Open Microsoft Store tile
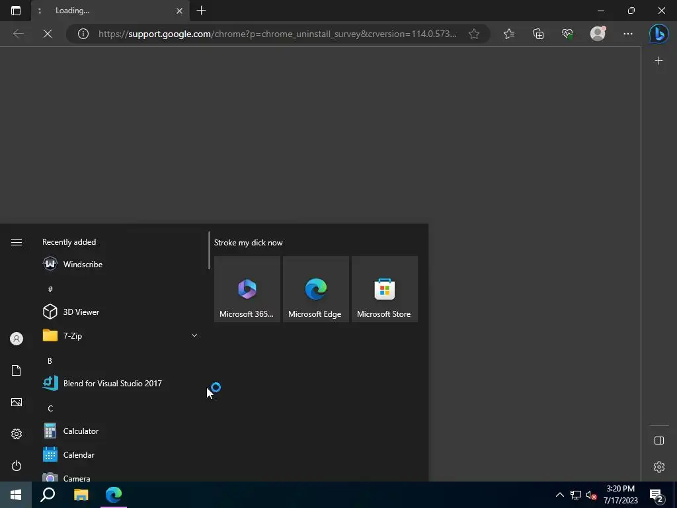677x508 pixels. click(x=385, y=289)
